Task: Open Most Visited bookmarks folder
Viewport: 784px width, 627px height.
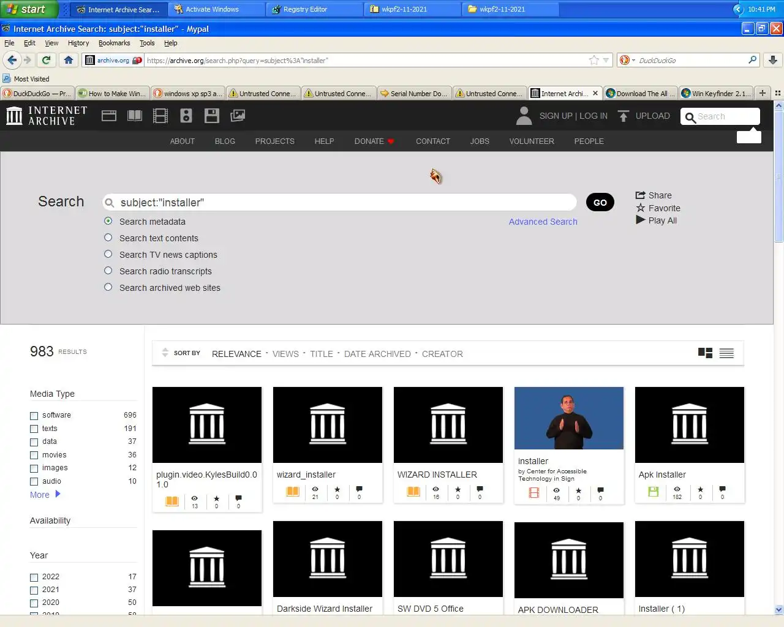Action: click(x=26, y=78)
